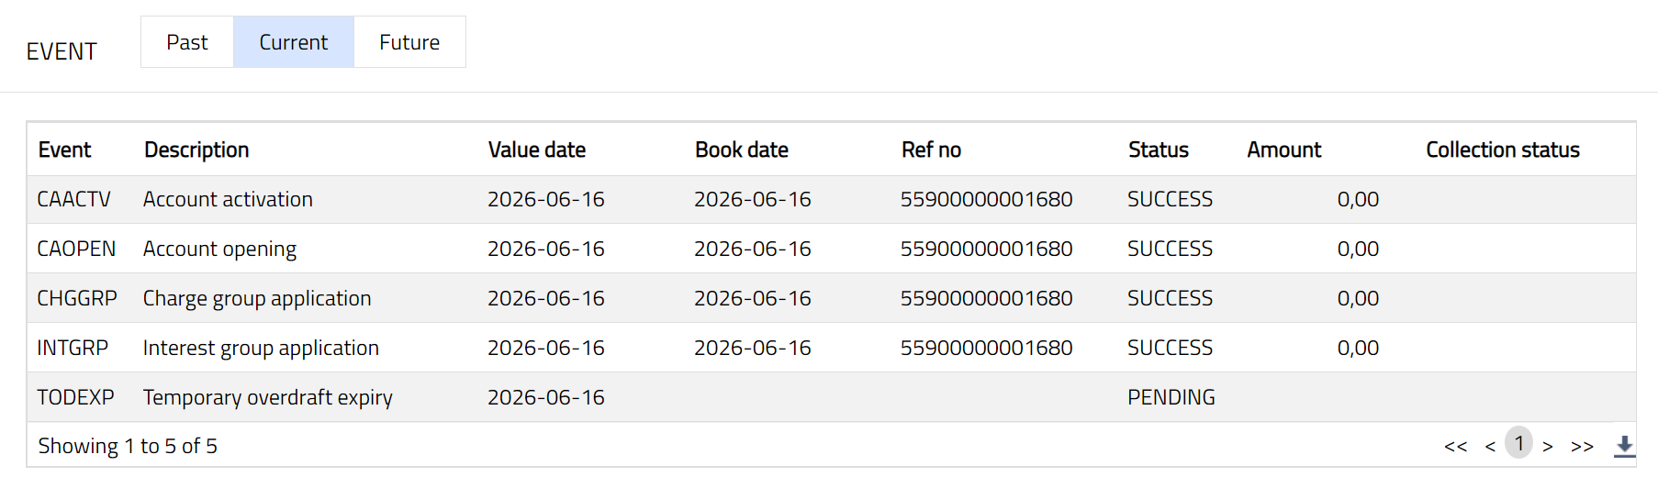Click the Amount column header
Image resolution: width=1658 pixels, height=488 pixels.
coord(1284,150)
